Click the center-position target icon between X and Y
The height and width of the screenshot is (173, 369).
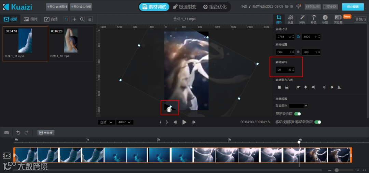298,52
